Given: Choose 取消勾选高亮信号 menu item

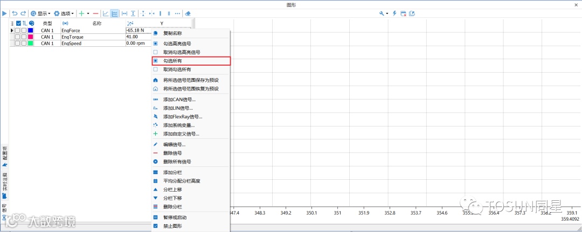Looking at the screenshot, I should pos(191,52).
